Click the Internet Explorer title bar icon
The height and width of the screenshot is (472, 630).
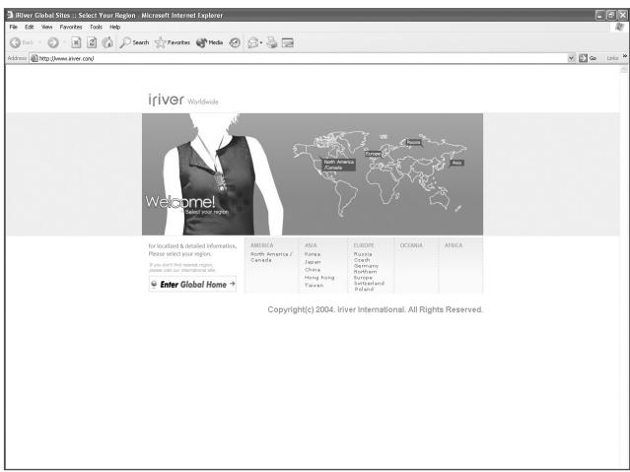click(10, 15)
